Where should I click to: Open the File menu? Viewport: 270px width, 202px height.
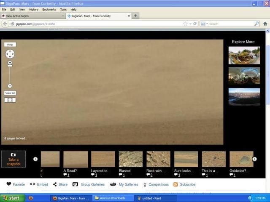pyautogui.click(x=4, y=10)
